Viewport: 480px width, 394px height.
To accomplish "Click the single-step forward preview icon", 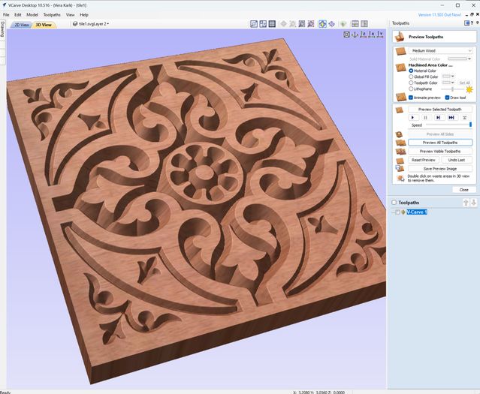I will tap(438, 118).
